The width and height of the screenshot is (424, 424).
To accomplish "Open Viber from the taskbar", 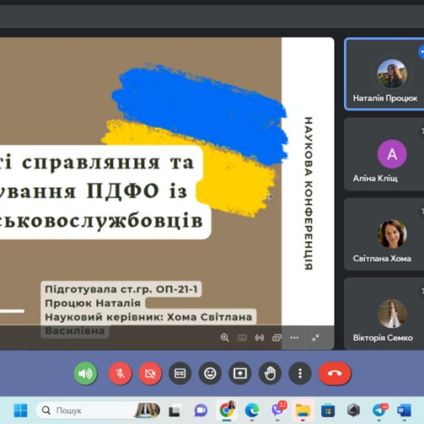I will 278,410.
